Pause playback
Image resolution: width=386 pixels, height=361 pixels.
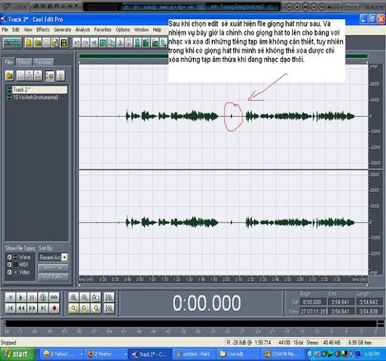(x=32, y=298)
